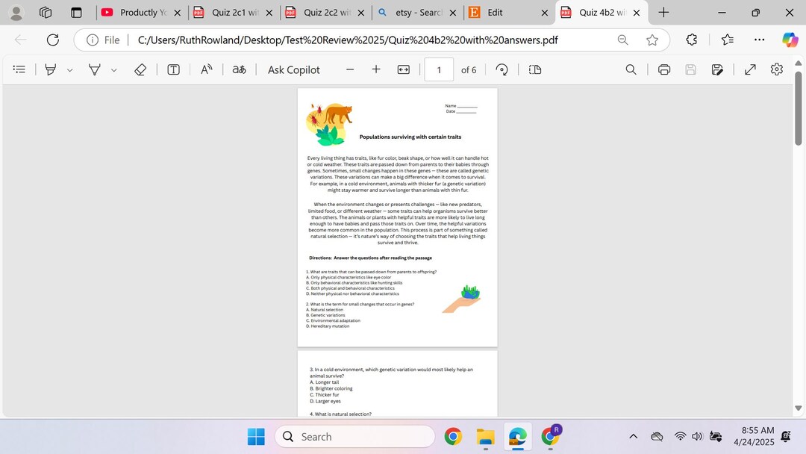Expand the Draw pen options
This screenshot has height=454, width=806.
pos(69,69)
